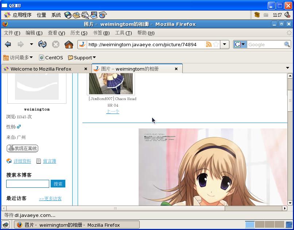Click the 11:17 clock in panel
294x230 pixels.
[x=277, y=15]
